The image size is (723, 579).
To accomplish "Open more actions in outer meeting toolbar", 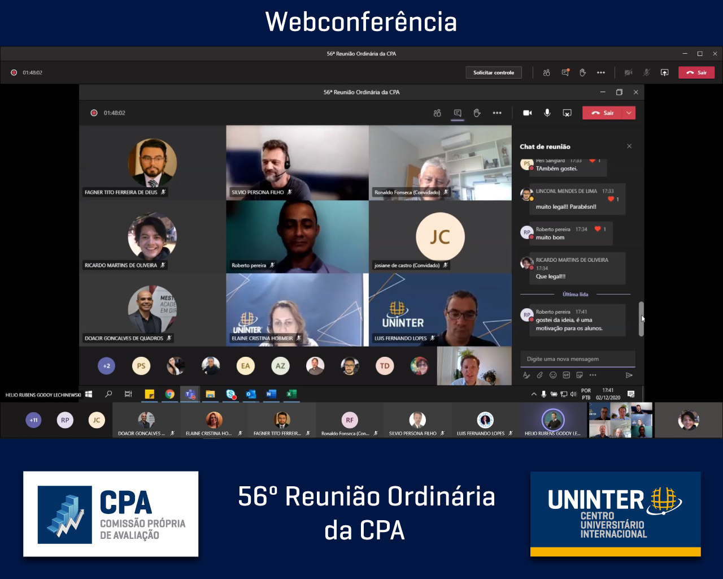I will (601, 72).
